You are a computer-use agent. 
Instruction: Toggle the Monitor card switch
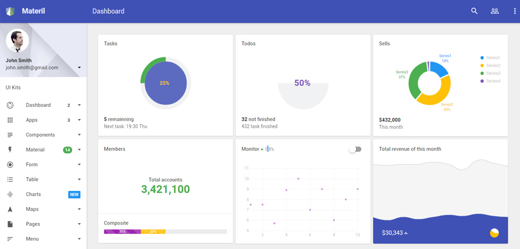pyautogui.click(x=355, y=149)
